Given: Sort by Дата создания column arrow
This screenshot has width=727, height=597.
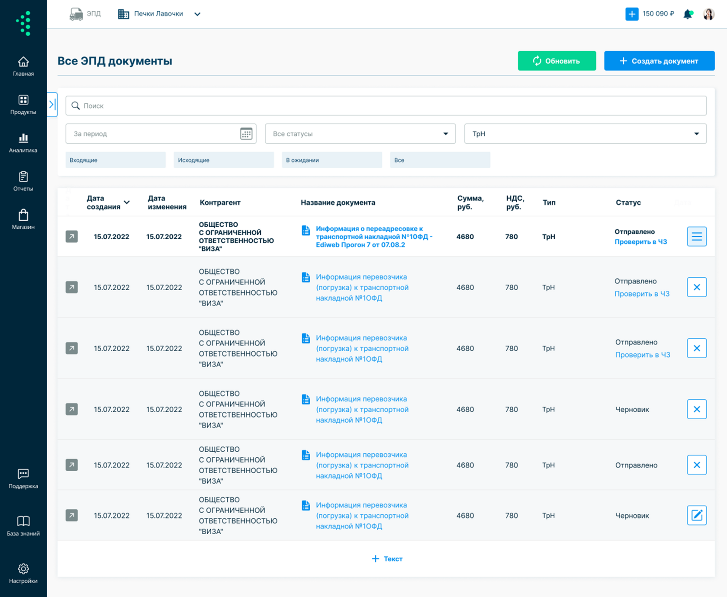Looking at the screenshot, I should pos(127,202).
